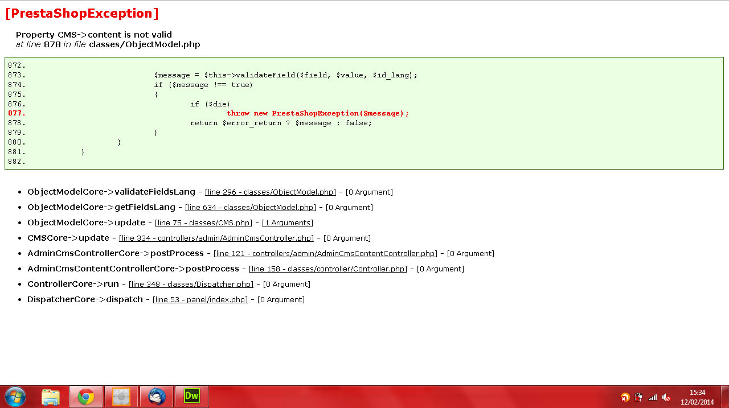The width and height of the screenshot is (729, 408).
Task: Click code line 873 validateField statement
Action: tap(286, 75)
